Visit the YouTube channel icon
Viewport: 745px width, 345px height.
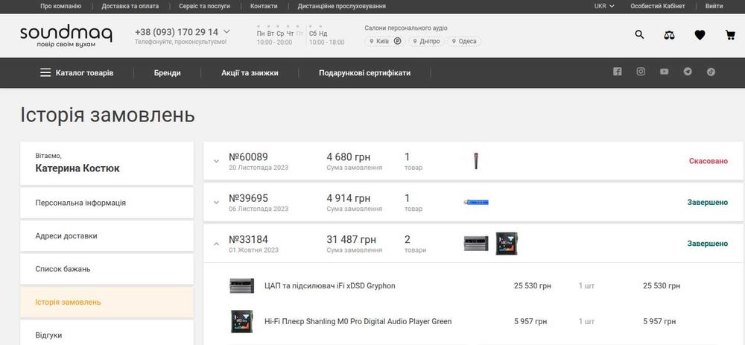click(665, 72)
